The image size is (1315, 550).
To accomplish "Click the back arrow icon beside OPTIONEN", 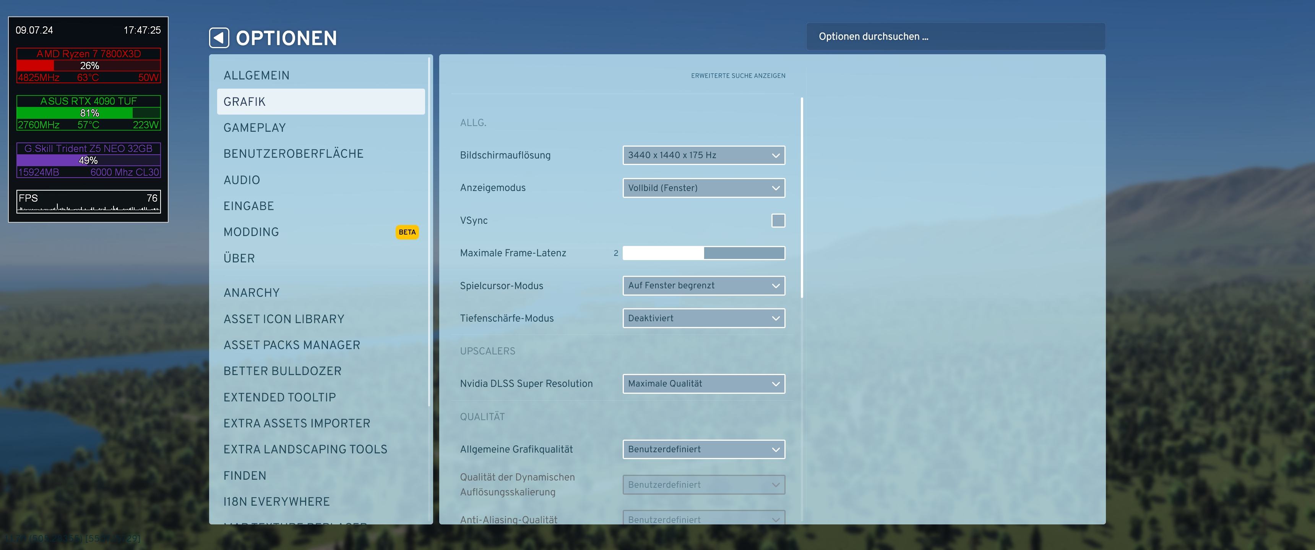I will [219, 38].
